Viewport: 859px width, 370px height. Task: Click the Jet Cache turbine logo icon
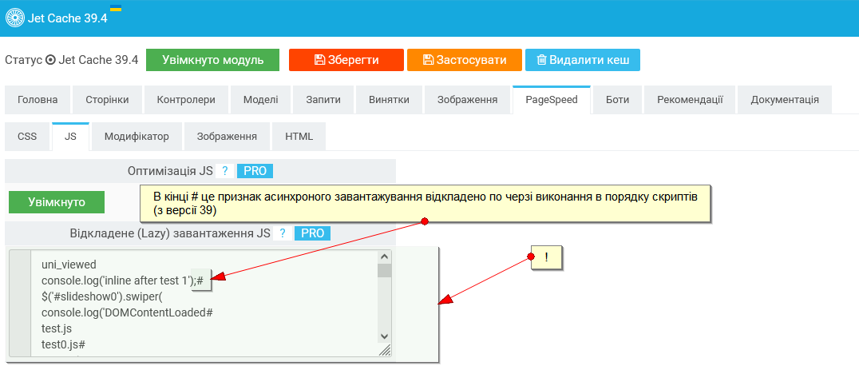15,18
